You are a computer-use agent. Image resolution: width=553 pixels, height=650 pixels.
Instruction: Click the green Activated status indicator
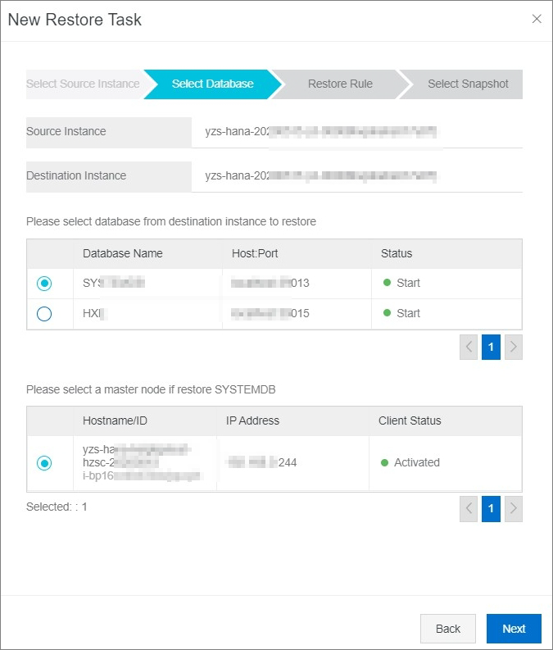[x=385, y=462]
